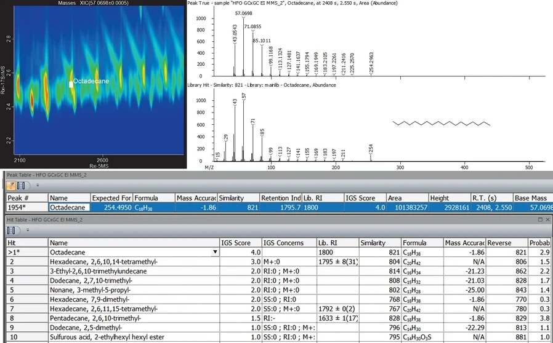Open column chooser icon in Hit Table toolbar
Image resolution: width=553 pixels, height=343 pixels.
tap(12, 230)
